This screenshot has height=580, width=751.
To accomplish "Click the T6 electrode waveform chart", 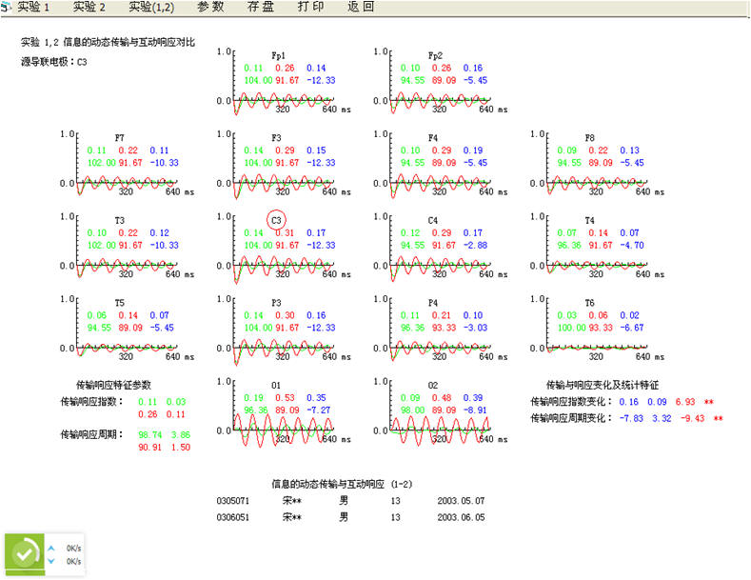I will pos(597,330).
